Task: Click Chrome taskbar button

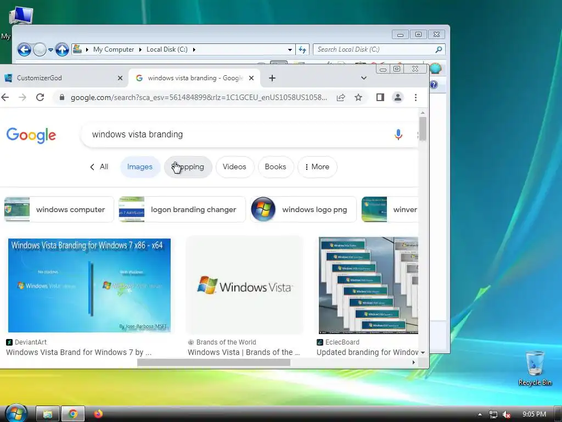Action: point(73,414)
